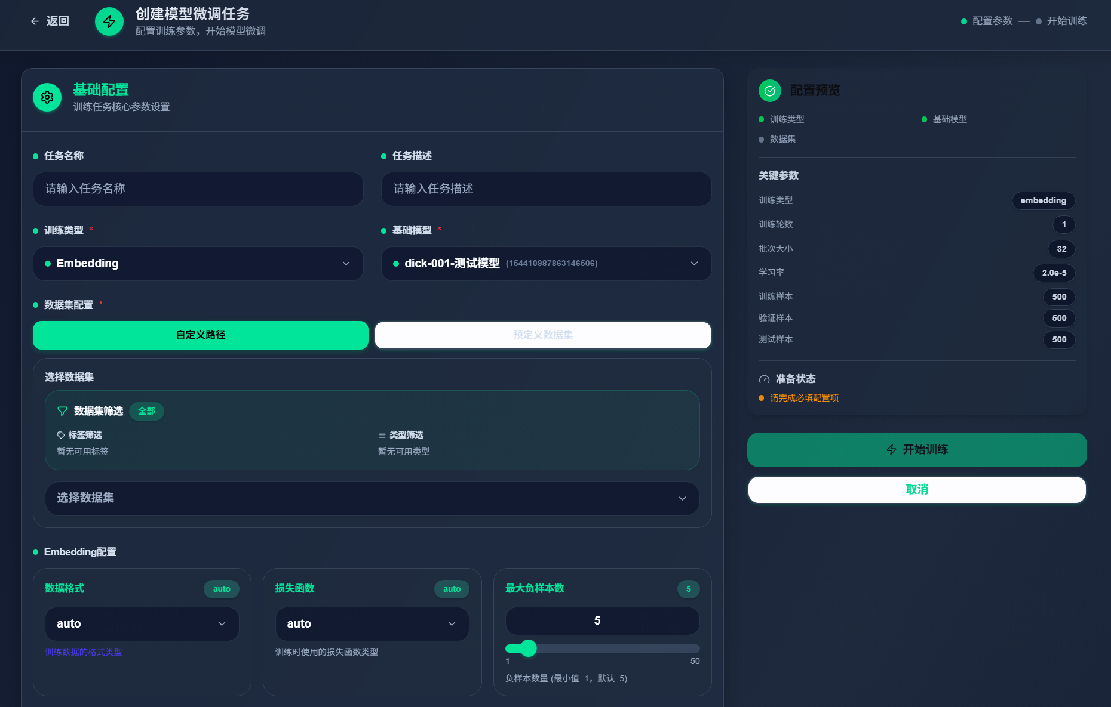Image resolution: width=1111 pixels, height=707 pixels.
Task: Click the gear icon beside 基础配置
Action: pos(47,97)
